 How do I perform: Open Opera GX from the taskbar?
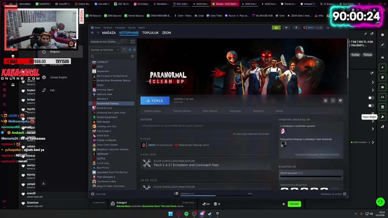click(179, 214)
